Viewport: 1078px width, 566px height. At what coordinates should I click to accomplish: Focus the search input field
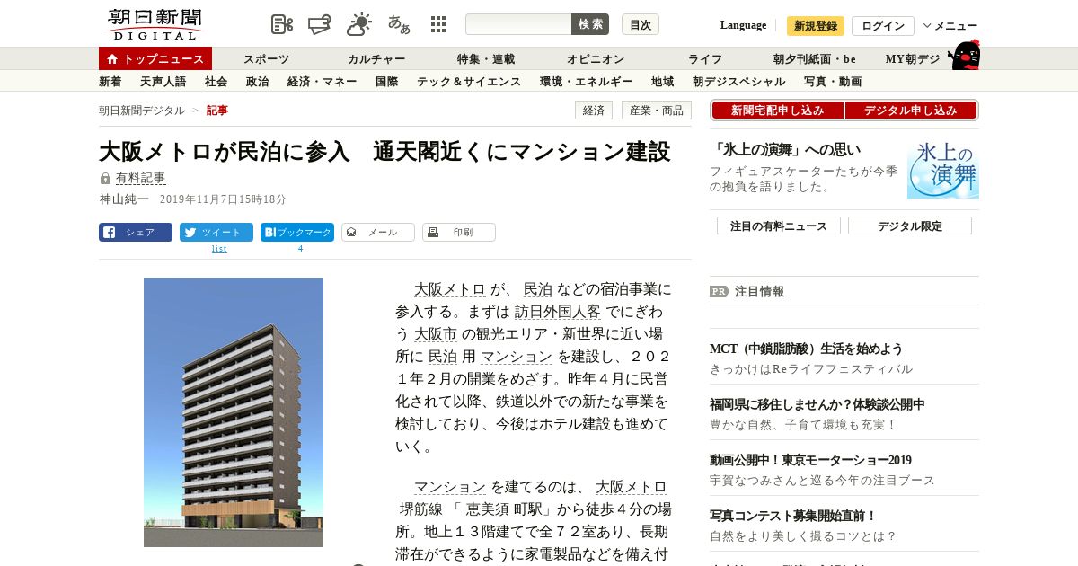click(518, 24)
